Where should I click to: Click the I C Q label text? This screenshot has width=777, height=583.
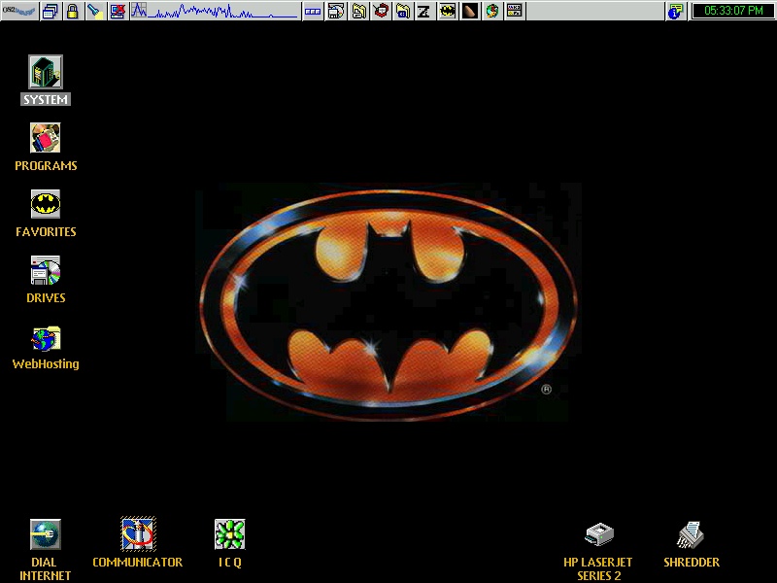click(x=230, y=563)
